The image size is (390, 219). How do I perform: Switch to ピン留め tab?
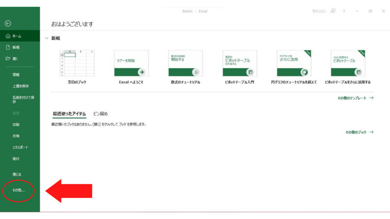[x=100, y=114]
